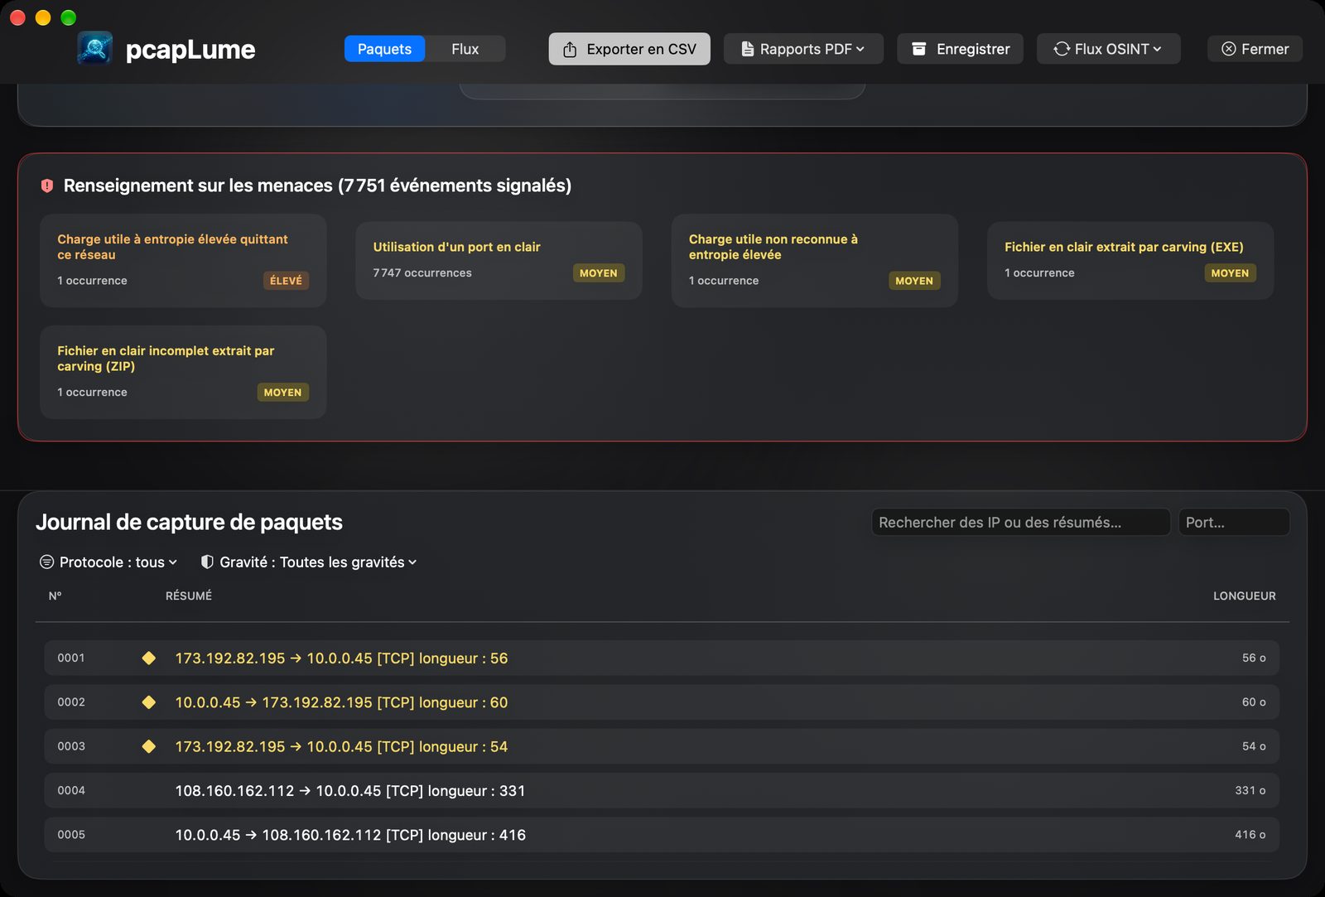Click Renseignement sur les menaces heading
The height and width of the screenshot is (897, 1325).
tap(317, 186)
